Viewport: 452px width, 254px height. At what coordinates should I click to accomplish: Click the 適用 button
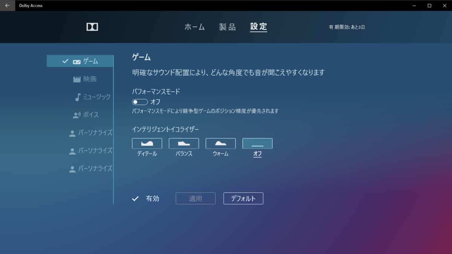(x=195, y=198)
